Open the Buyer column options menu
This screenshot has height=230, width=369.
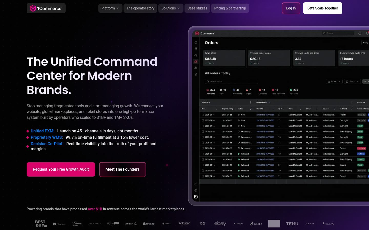[301, 109]
